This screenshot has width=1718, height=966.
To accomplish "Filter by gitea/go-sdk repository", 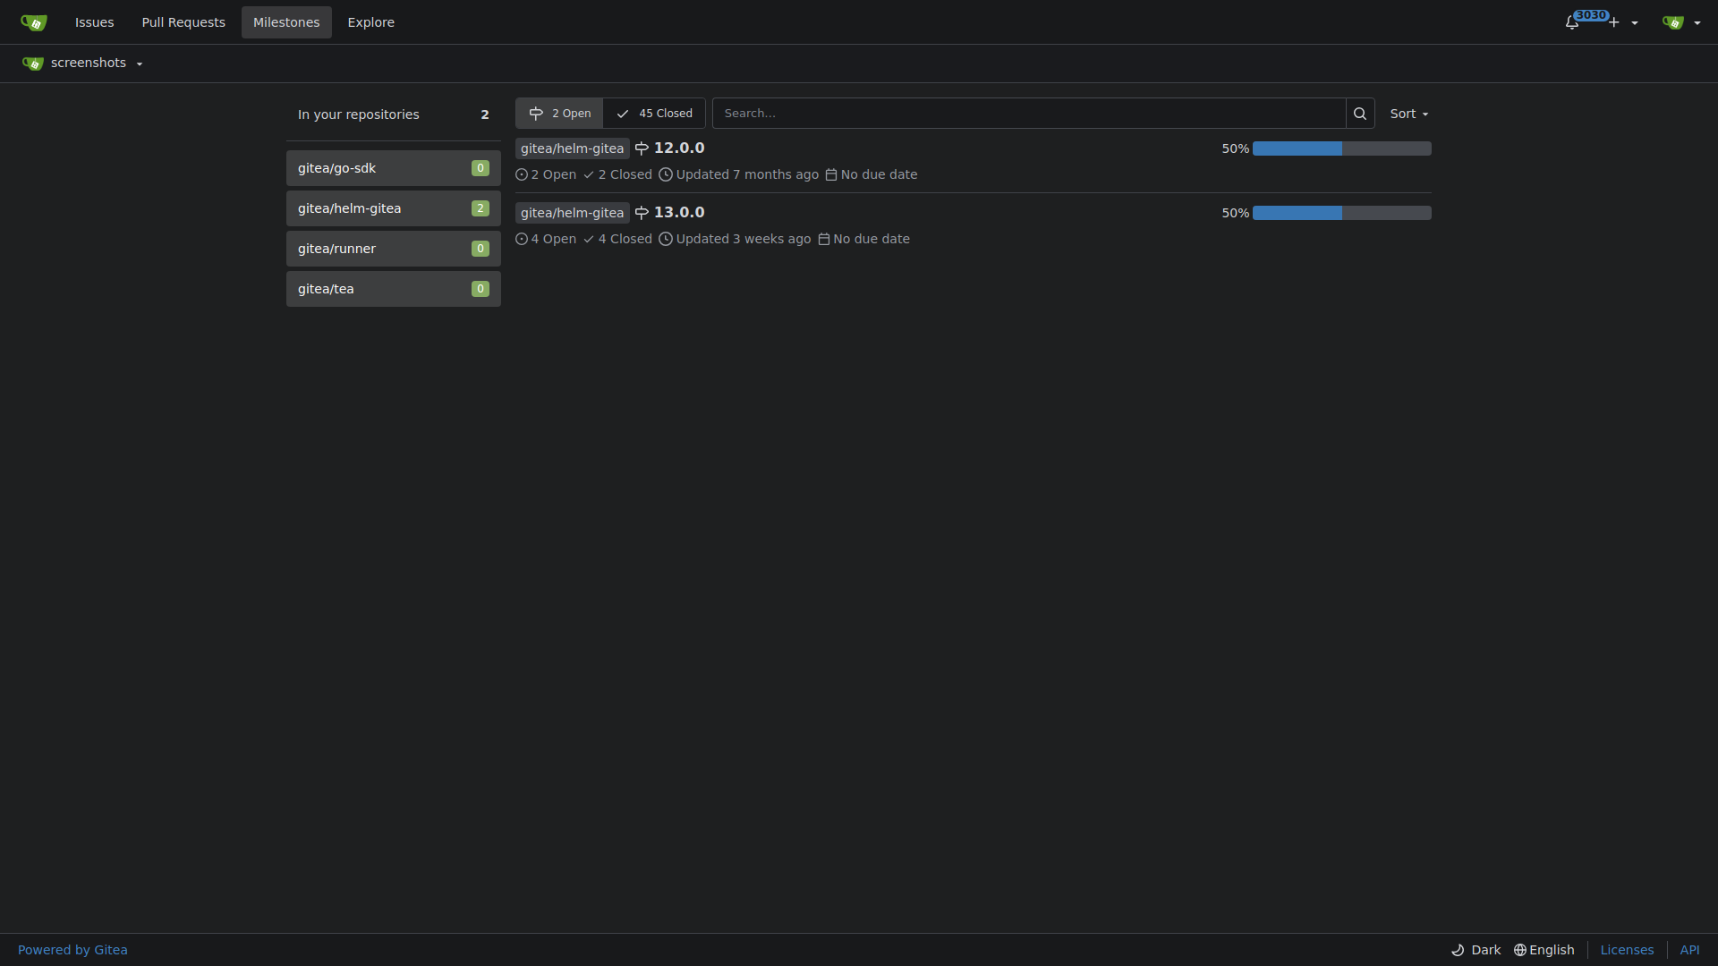I will tap(394, 168).
